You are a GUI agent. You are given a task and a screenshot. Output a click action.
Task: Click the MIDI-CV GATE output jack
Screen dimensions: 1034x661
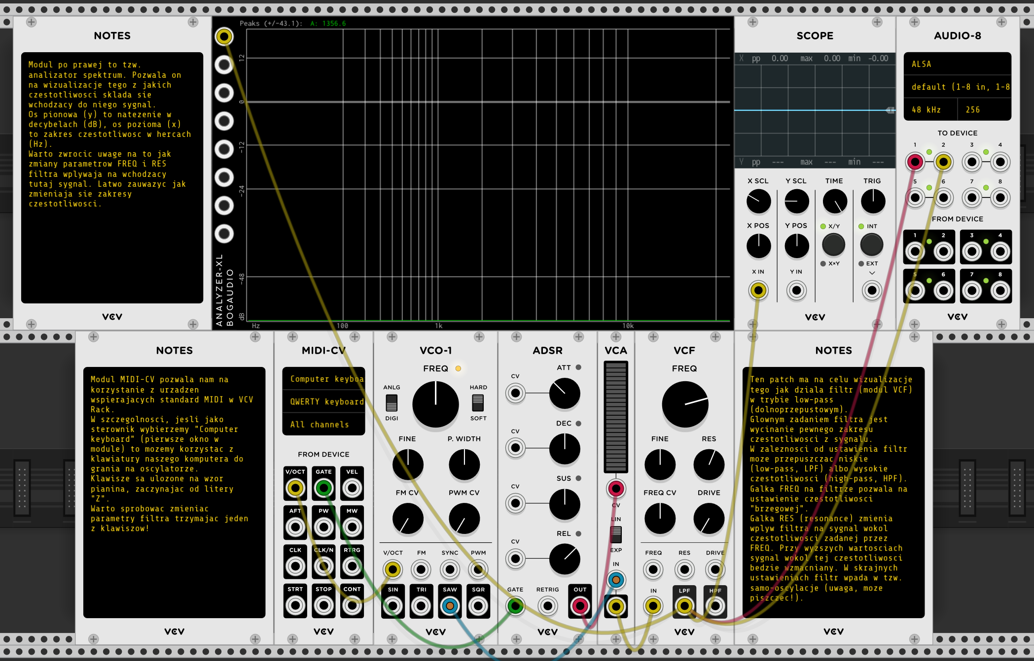point(323,488)
